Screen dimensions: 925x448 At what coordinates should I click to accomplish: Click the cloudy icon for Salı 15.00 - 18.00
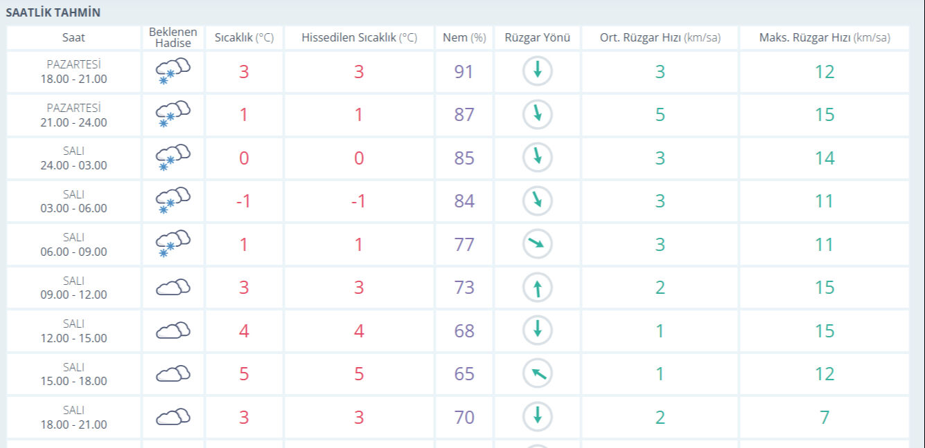click(x=173, y=374)
